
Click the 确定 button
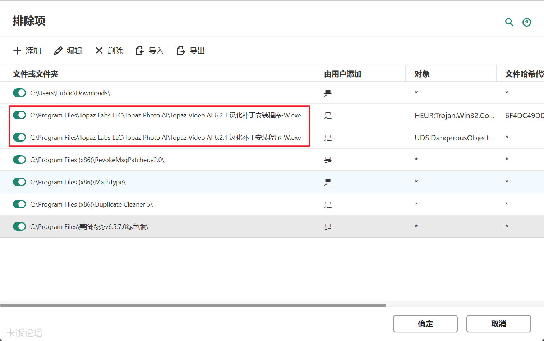click(x=425, y=324)
